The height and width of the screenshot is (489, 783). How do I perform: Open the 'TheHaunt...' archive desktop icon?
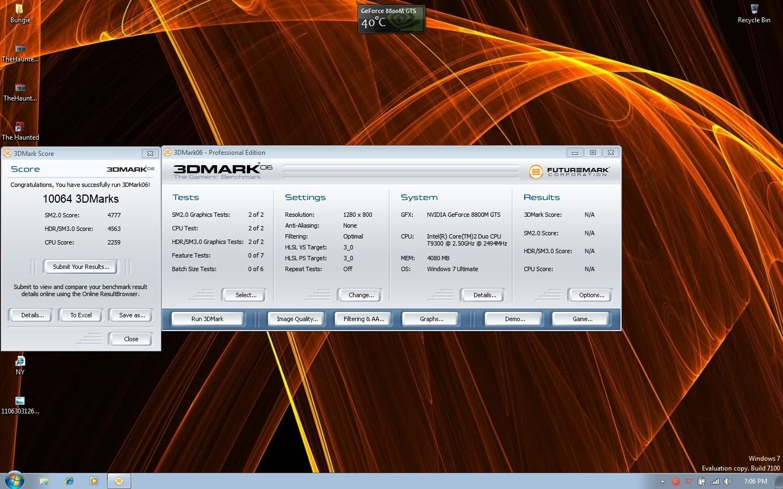pyautogui.click(x=20, y=92)
